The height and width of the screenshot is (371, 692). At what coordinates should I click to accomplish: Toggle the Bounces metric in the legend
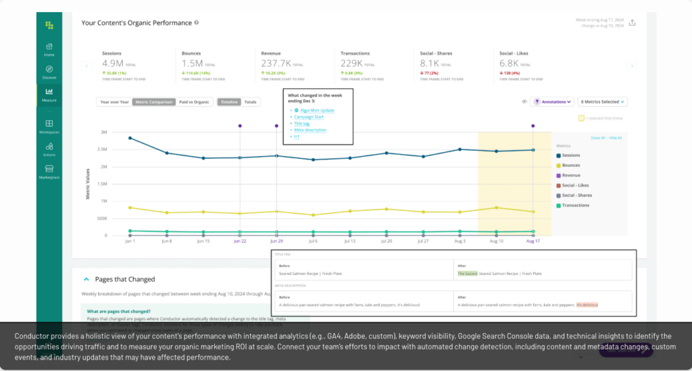click(568, 166)
